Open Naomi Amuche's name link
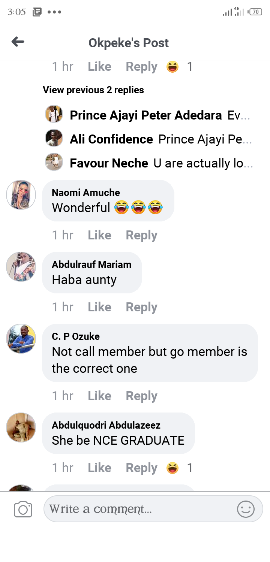The height and width of the screenshot is (562, 270). [86, 193]
